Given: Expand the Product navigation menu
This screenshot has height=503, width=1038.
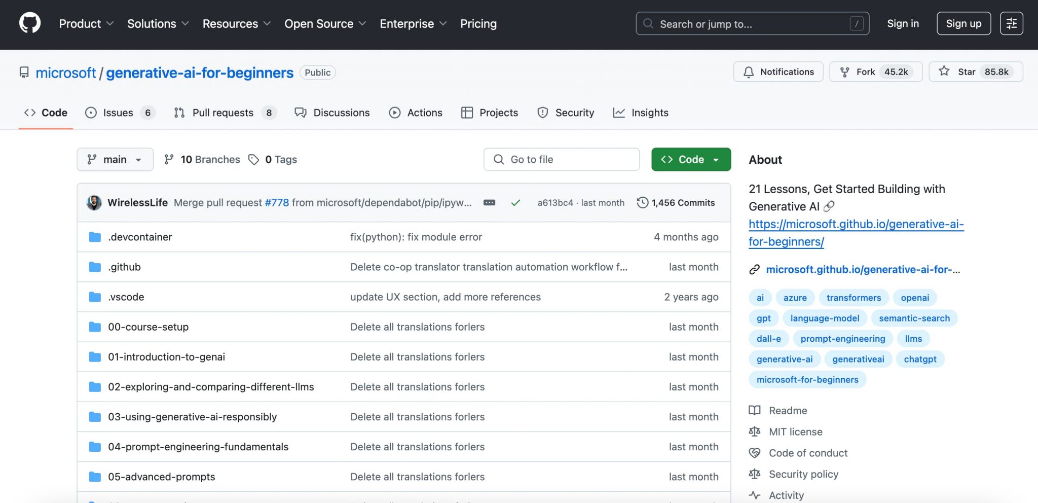Looking at the screenshot, I should click(x=86, y=24).
